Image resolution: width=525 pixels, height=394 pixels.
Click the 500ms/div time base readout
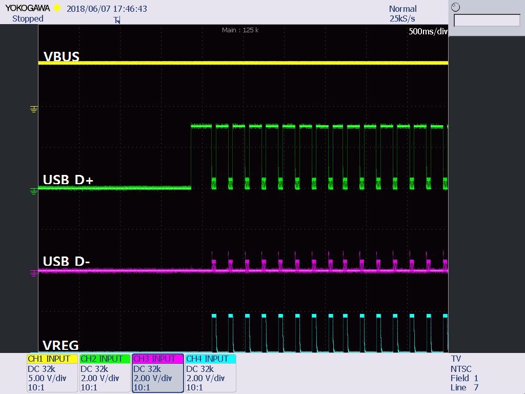tap(428, 31)
